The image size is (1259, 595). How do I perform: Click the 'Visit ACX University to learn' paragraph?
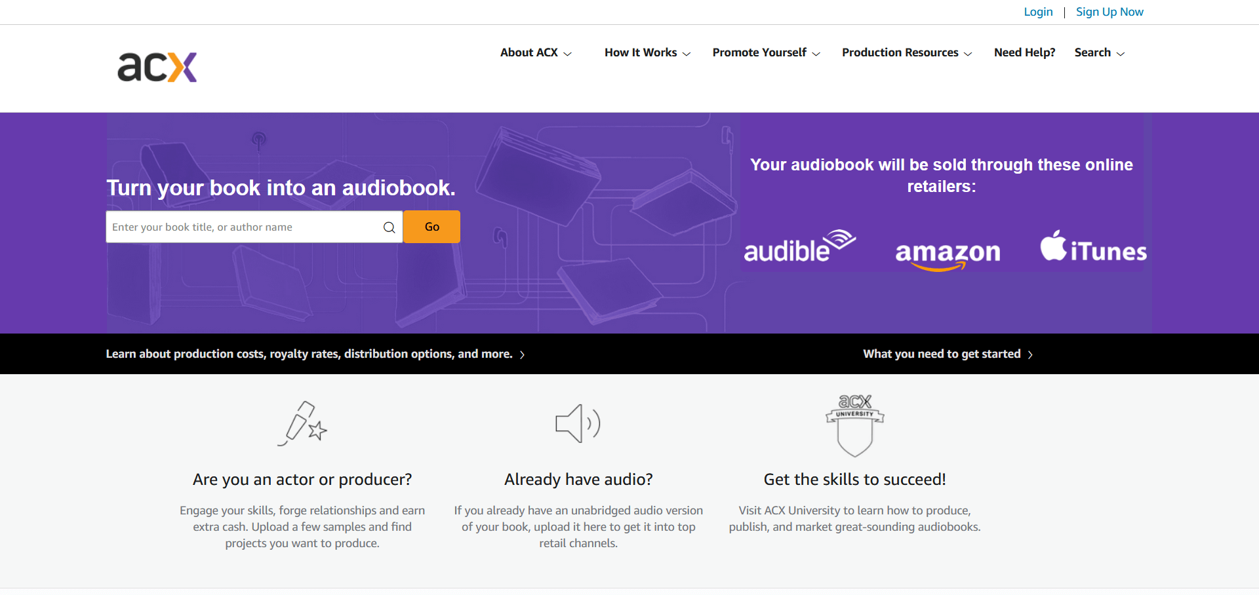click(x=855, y=518)
